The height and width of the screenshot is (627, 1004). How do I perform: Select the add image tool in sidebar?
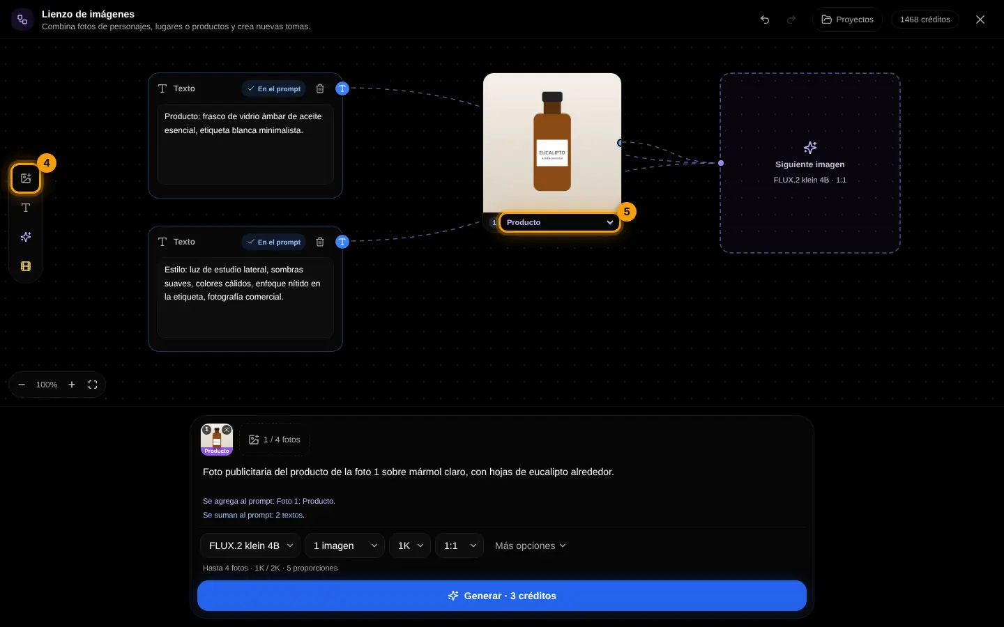26,178
